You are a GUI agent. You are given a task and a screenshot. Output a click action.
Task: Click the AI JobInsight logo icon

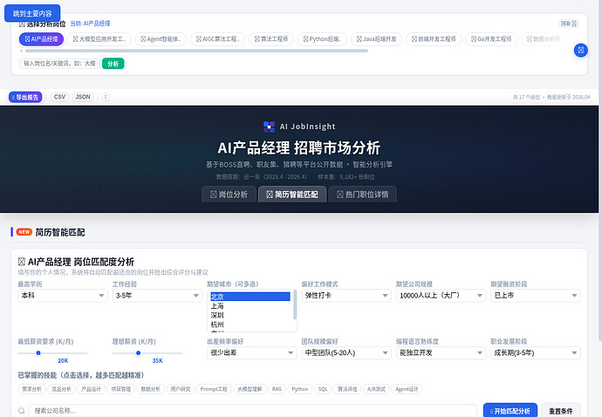pyautogui.click(x=269, y=126)
